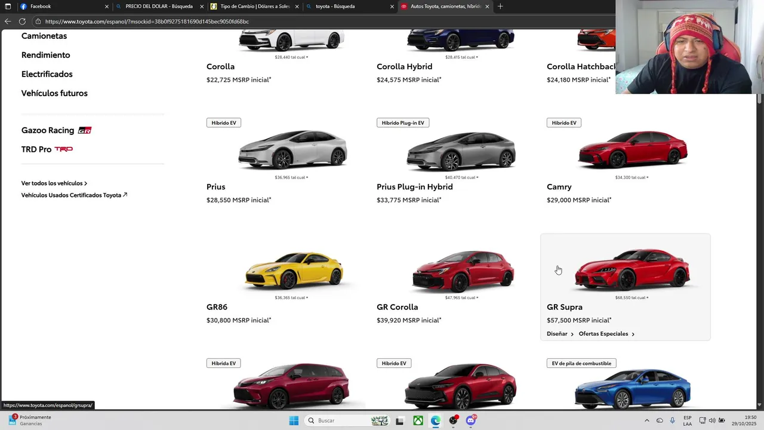This screenshot has height=430, width=764.
Task: Open Camionetas category in sidebar
Action: pyautogui.click(x=44, y=36)
